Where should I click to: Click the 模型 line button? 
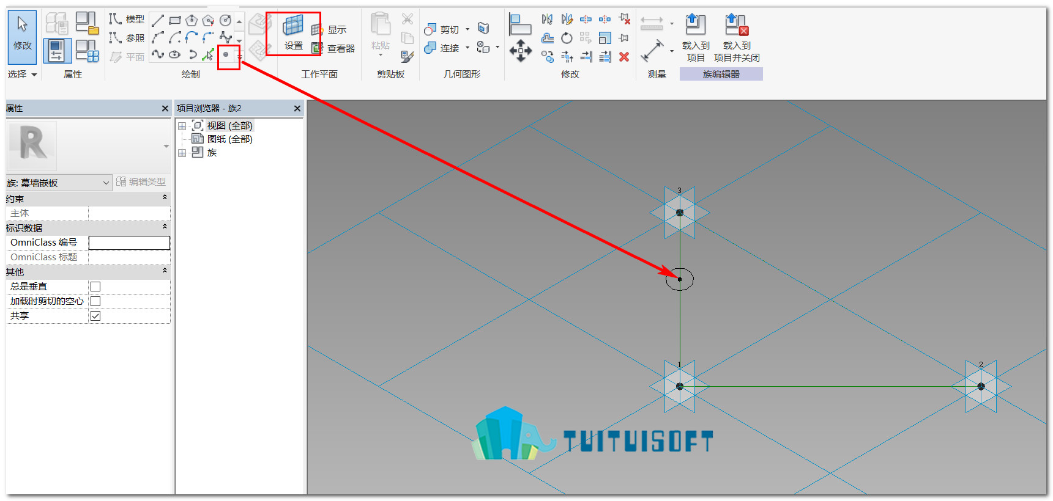coord(127,20)
